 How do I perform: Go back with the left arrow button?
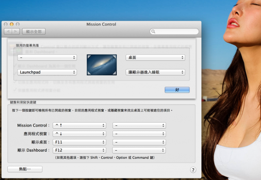[x=8, y=31]
